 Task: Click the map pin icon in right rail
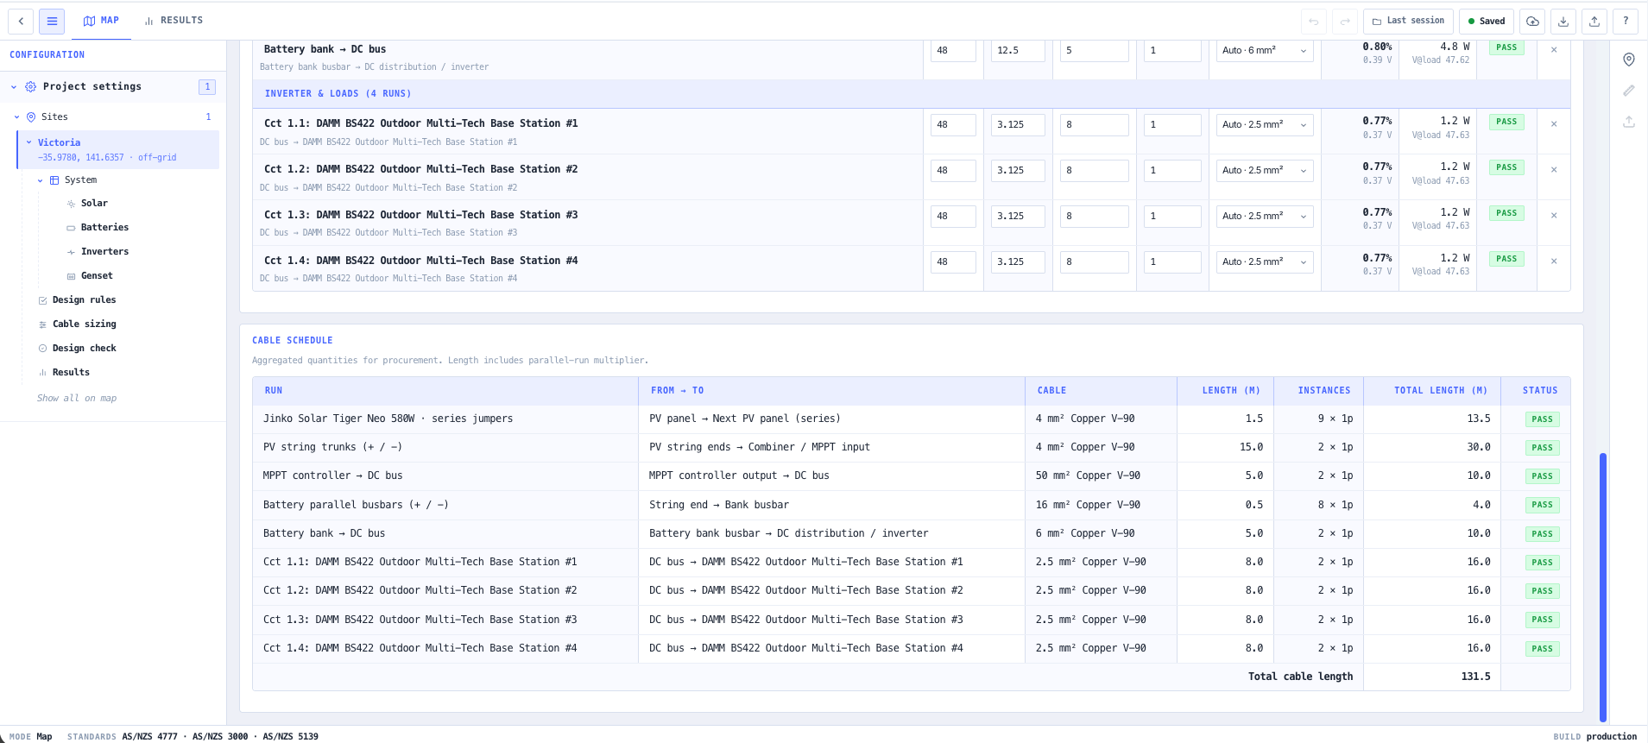tap(1629, 60)
